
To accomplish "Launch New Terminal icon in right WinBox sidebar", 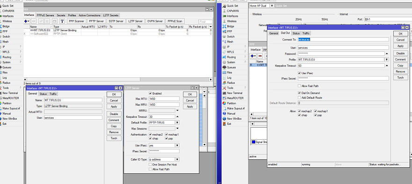I will pyautogui.click(x=224, y=93).
